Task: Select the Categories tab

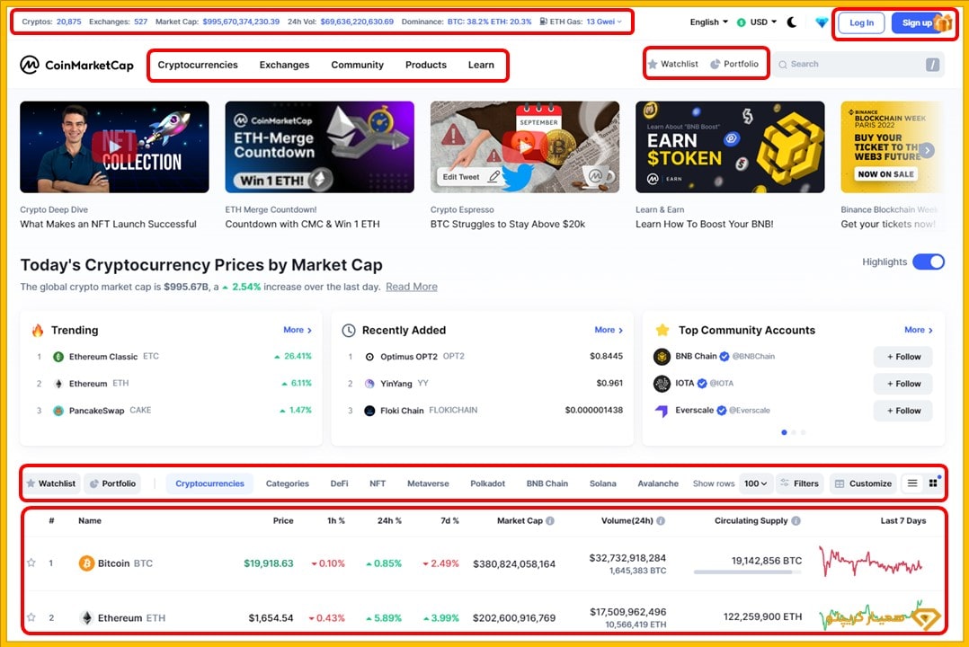Action: [x=288, y=483]
